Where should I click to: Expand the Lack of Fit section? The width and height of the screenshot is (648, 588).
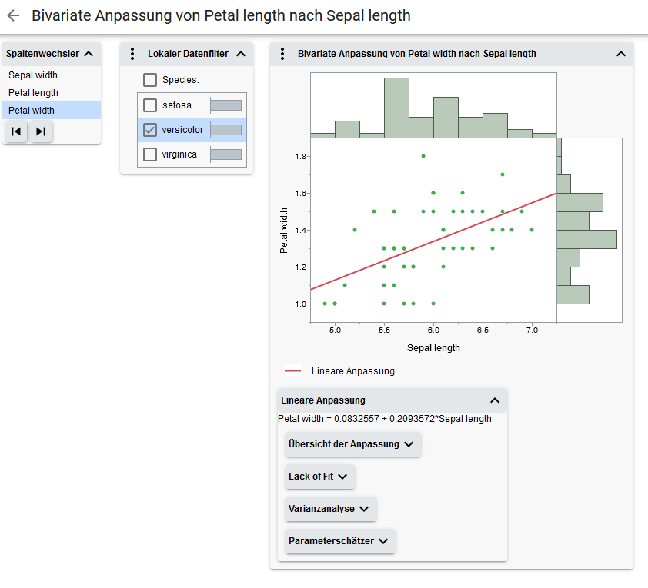point(319,477)
